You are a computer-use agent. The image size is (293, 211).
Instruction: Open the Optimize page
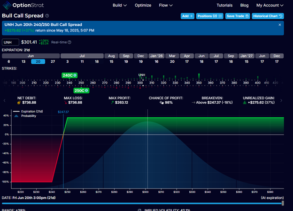tap(143, 5)
